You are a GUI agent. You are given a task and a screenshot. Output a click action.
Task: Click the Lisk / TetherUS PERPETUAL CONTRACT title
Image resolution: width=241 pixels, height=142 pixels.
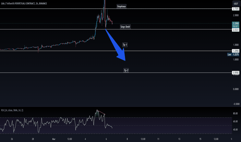point(24,3)
